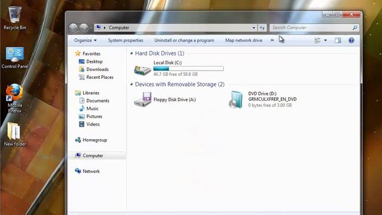Click "46.7 GB free of 59.8 GB" text
Viewport: 382px width, 215px height.
pos(175,74)
